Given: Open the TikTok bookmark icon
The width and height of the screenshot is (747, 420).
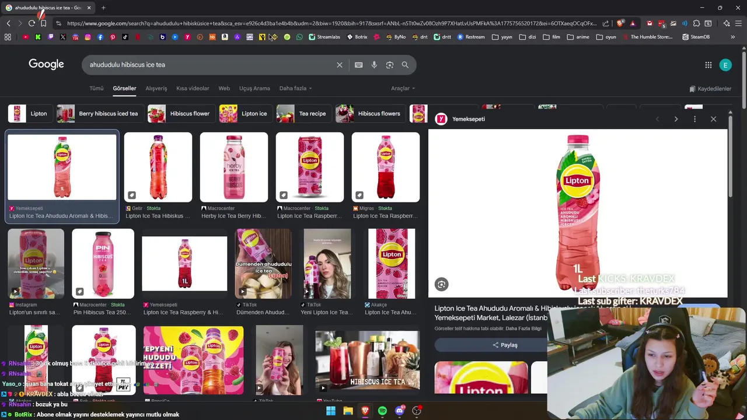Looking at the screenshot, I should [x=125, y=37].
